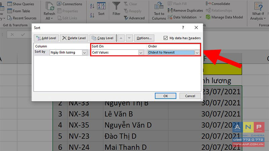Toggle My data has headers checkbox
The image size is (269, 151).
[x=165, y=38]
